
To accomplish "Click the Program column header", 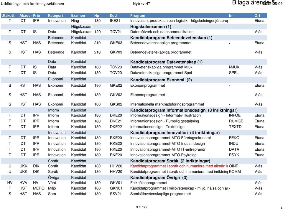I will pos(138,16).
